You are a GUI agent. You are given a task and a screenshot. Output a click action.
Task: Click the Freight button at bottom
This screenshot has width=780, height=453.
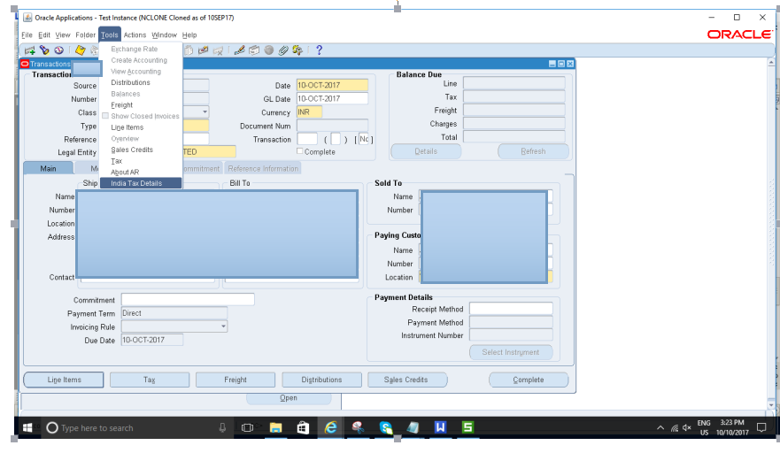pyautogui.click(x=236, y=380)
